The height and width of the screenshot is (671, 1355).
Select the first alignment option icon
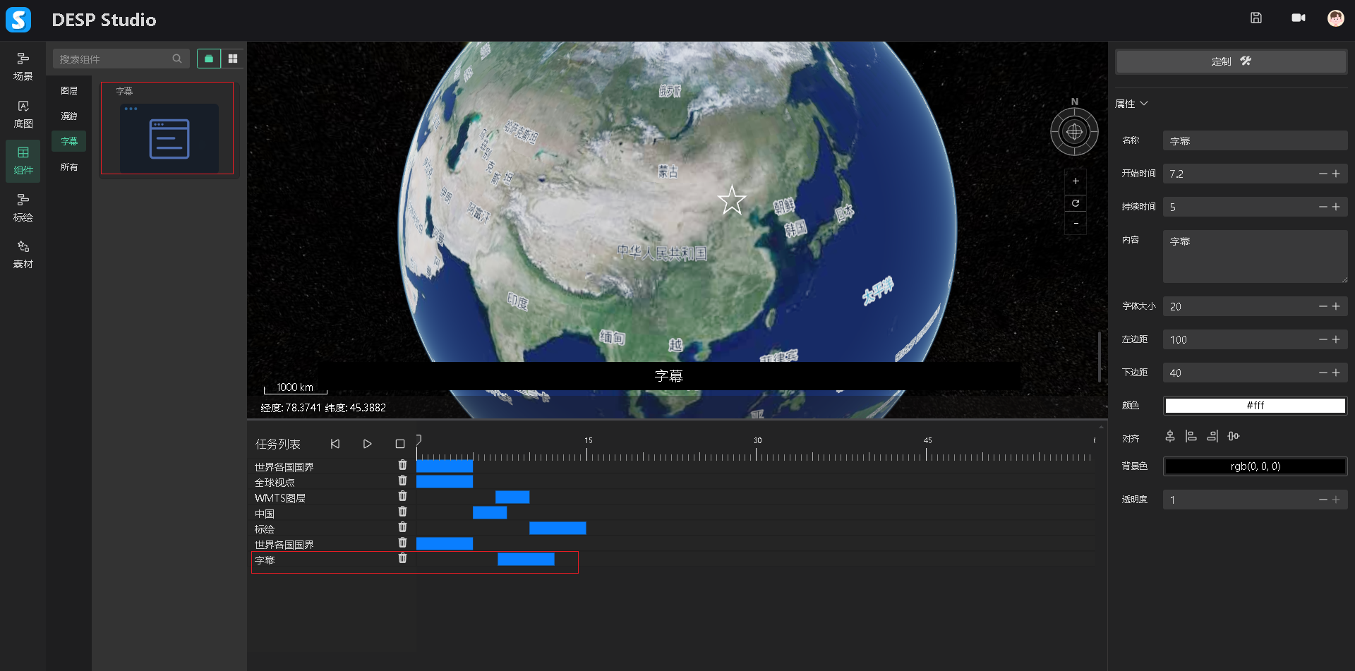point(1170,437)
